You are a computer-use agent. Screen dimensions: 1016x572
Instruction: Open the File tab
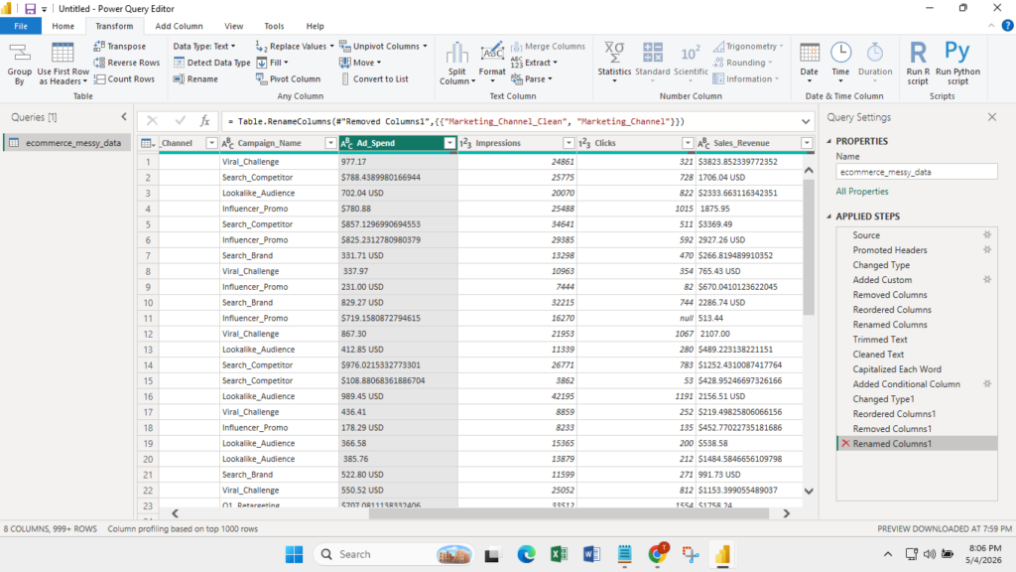point(21,26)
